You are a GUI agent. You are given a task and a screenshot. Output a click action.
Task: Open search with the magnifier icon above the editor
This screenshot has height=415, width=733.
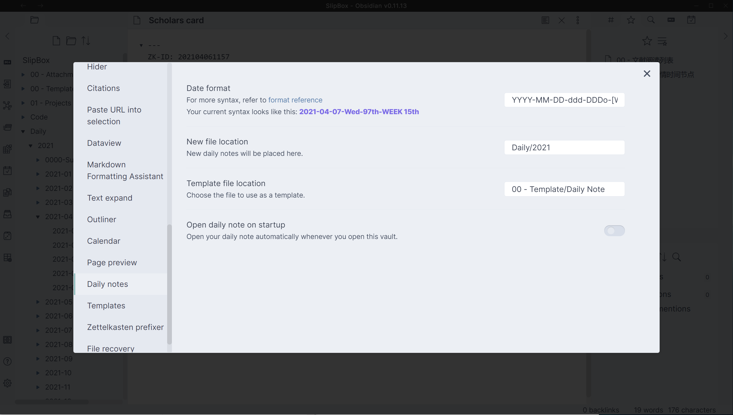pos(651,20)
